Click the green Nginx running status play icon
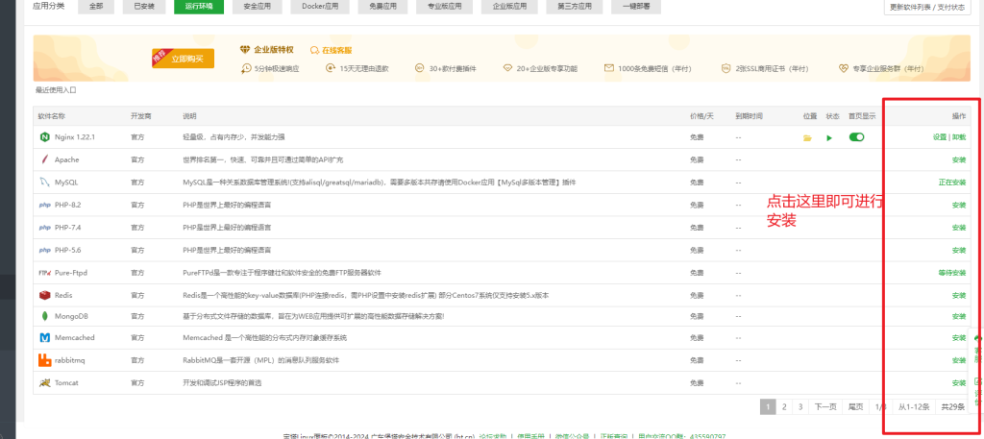This screenshot has height=439, width=984. coord(829,137)
